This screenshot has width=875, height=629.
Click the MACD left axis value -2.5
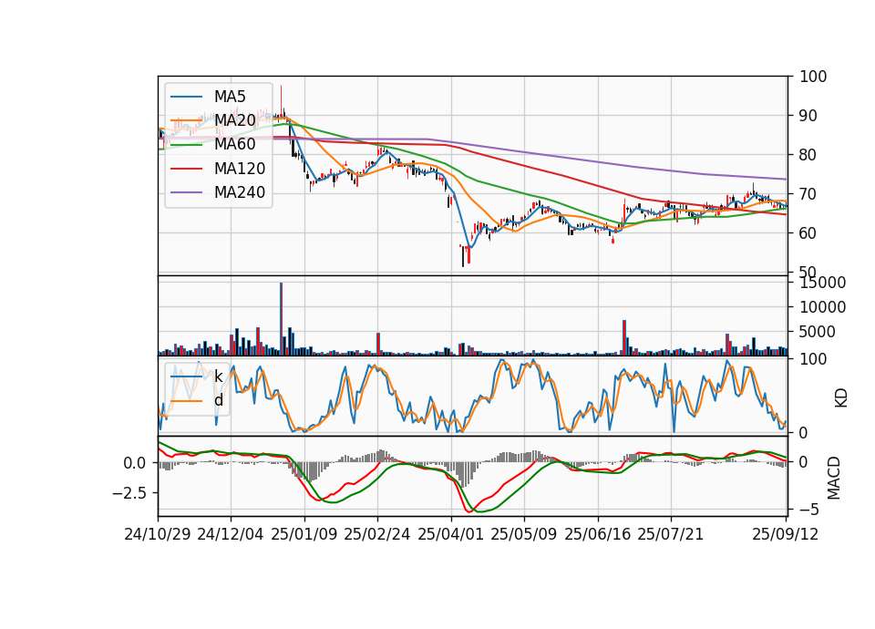tap(129, 493)
